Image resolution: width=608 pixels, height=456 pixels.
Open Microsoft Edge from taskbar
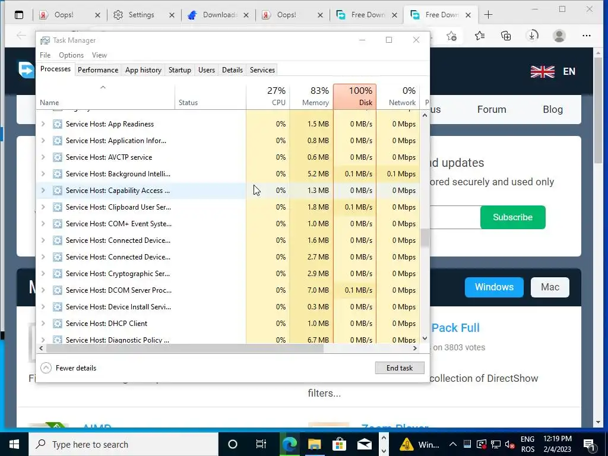pos(289,444)
